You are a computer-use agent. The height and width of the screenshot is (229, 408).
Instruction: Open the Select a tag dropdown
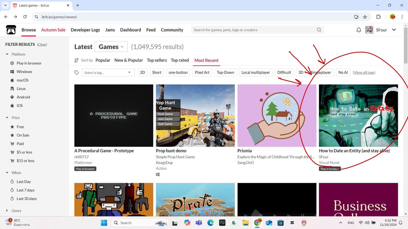(108, 73)
